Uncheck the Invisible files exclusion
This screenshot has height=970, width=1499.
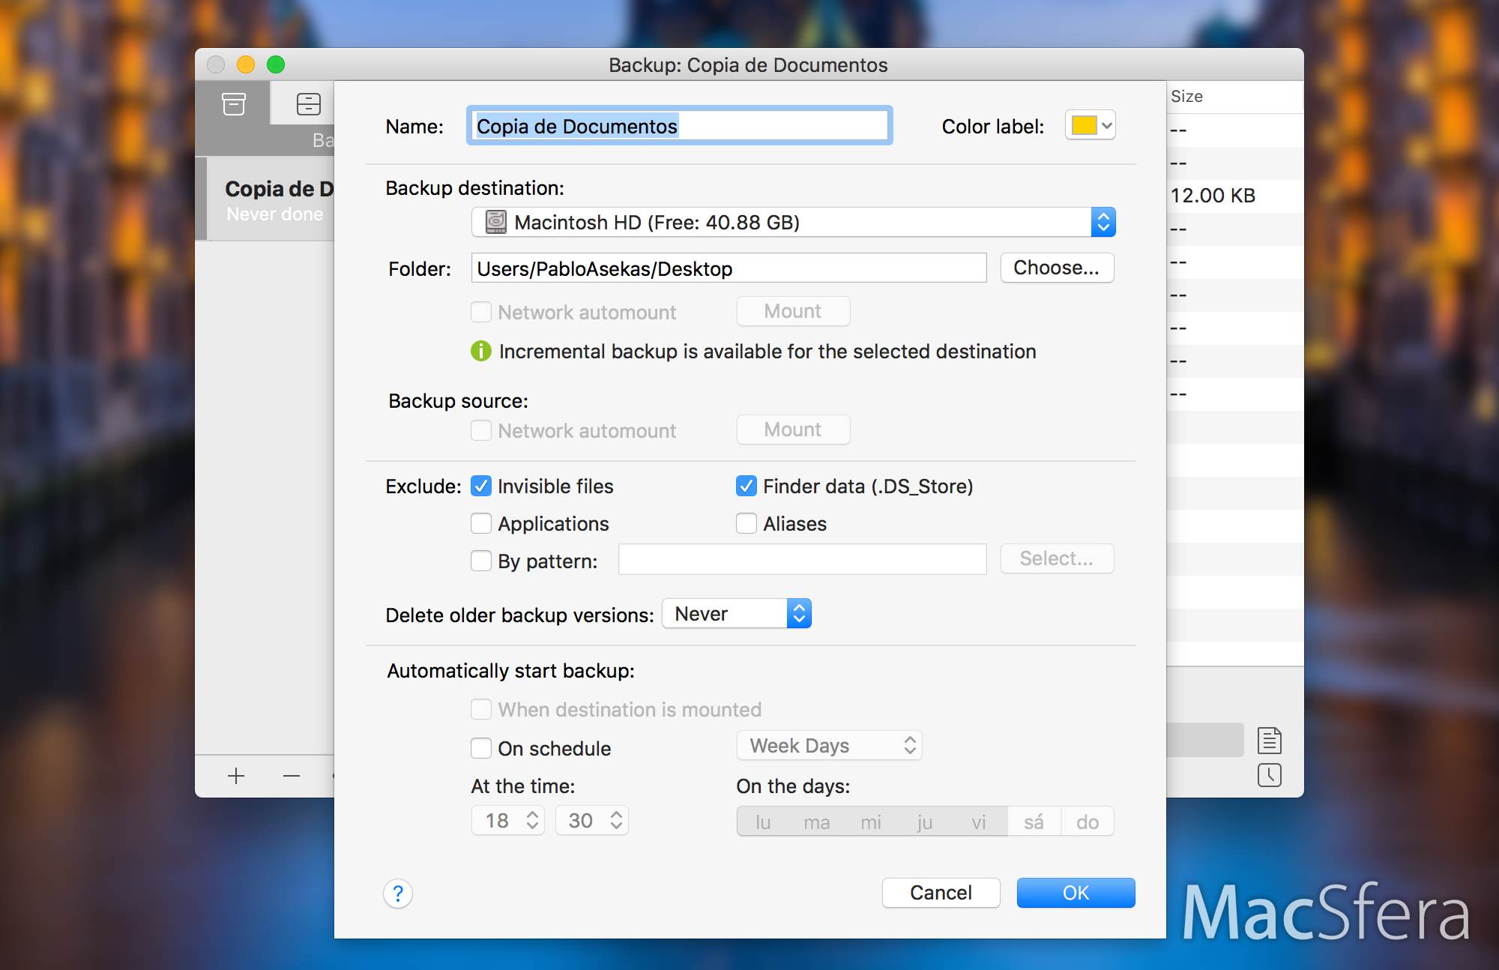pyautogui.click(x=481, y=486)
